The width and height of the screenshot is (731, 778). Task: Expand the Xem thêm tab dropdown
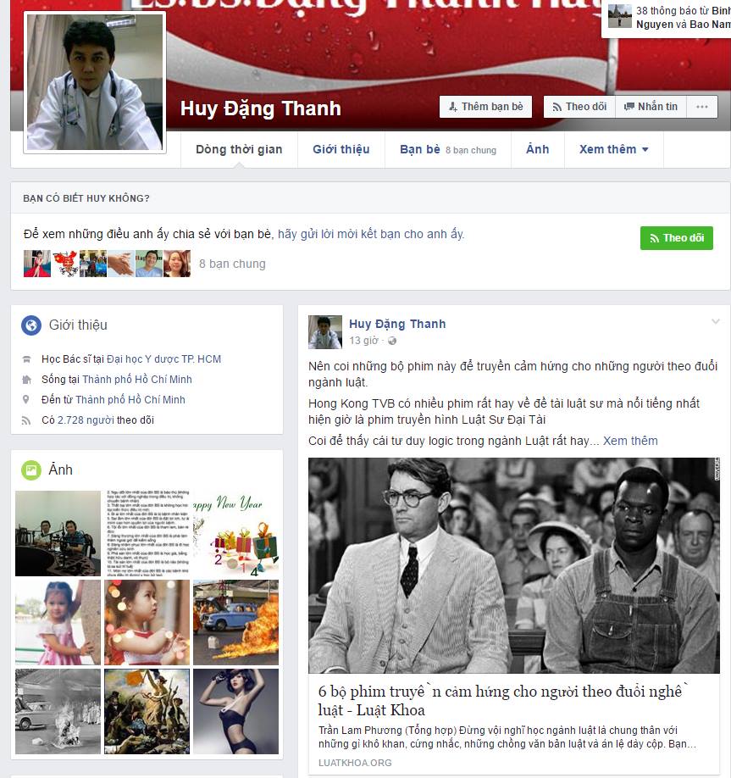[613, 149]
